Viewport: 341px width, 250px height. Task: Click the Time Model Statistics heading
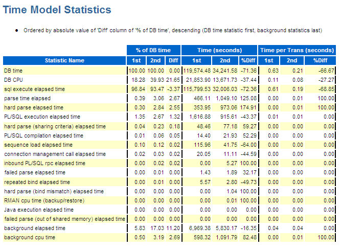[57, 10]
